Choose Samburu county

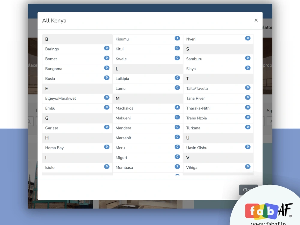click(218, 59)
